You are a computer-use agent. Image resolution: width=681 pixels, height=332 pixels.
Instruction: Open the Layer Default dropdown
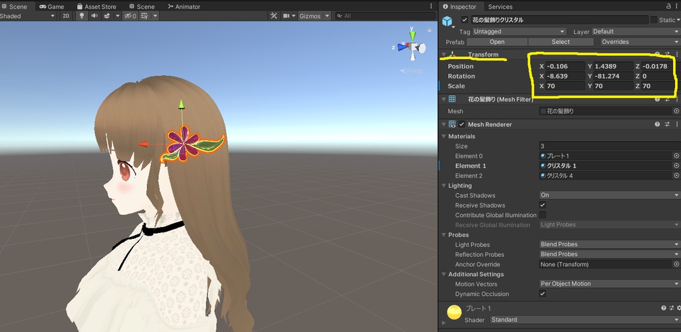(635, 32)
